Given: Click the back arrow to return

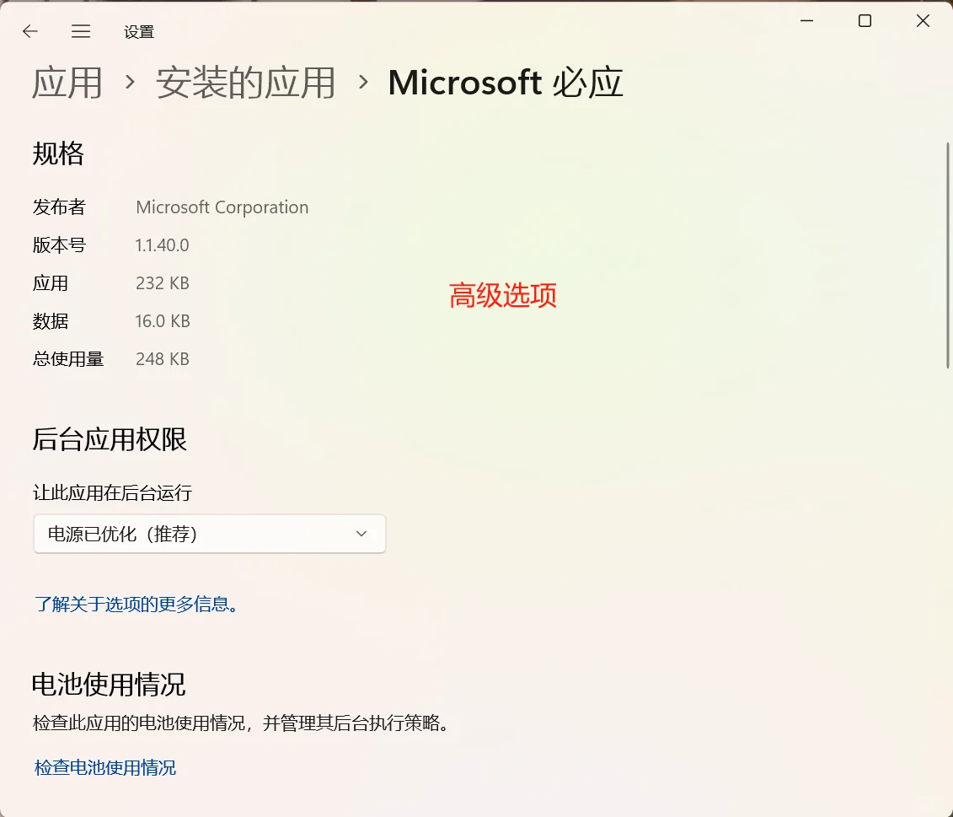Looking at the screenshot, I should [29, 31].
